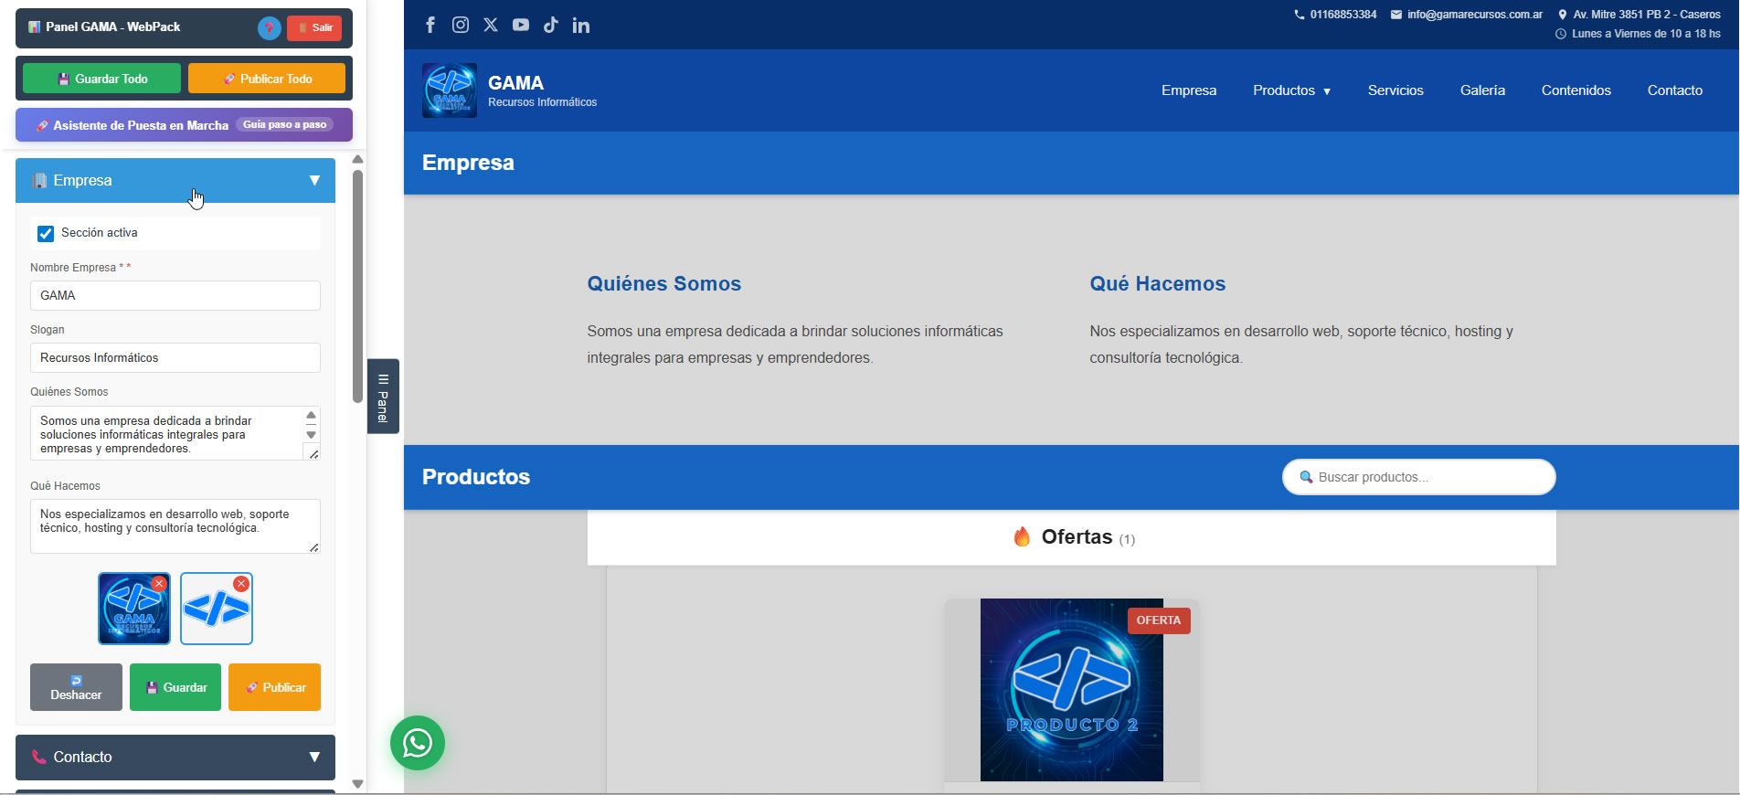Expand the Contacto section
Viewport: 1740px width, 795px height.
point(175,757)
